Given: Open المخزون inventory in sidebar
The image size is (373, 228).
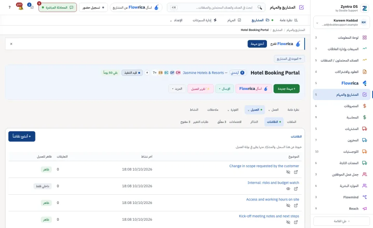Looking at the screenshot, I should tap(342, 140).
